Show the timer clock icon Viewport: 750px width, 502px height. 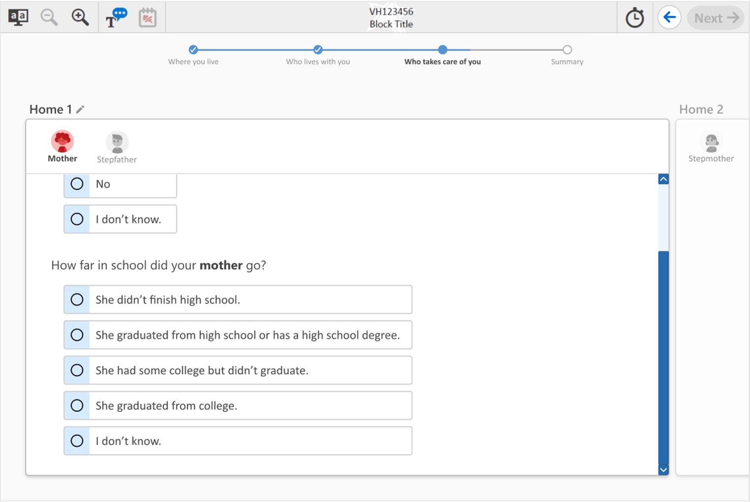coord(635,18)
